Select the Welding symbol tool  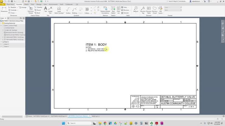(x=74, y=10)
